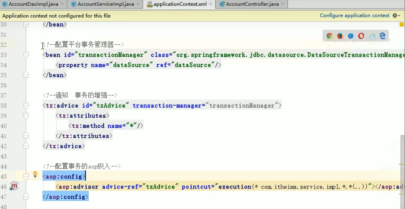405x209 pixels.
Task: Click the ref="dataSource" attribute on line 34
Action: pyautogui.click(x=186, y=65)
